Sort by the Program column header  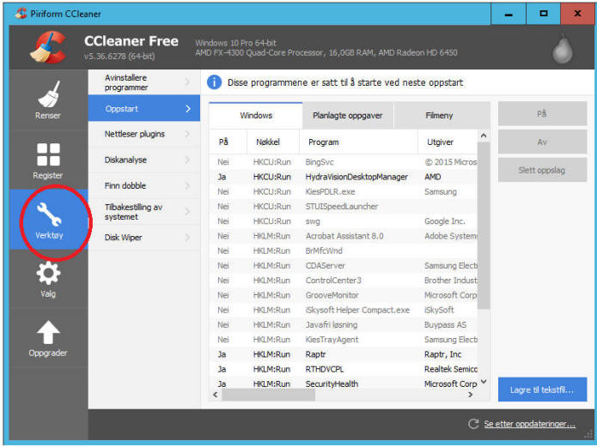coord(359,142)
